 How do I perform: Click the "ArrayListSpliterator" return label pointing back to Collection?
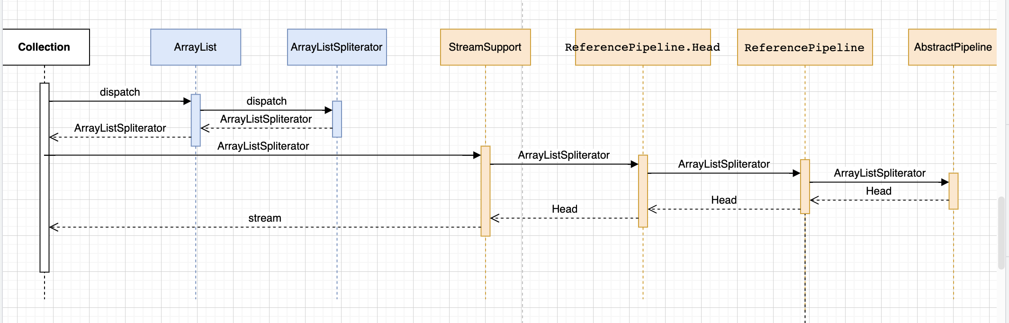click(120, 128)
